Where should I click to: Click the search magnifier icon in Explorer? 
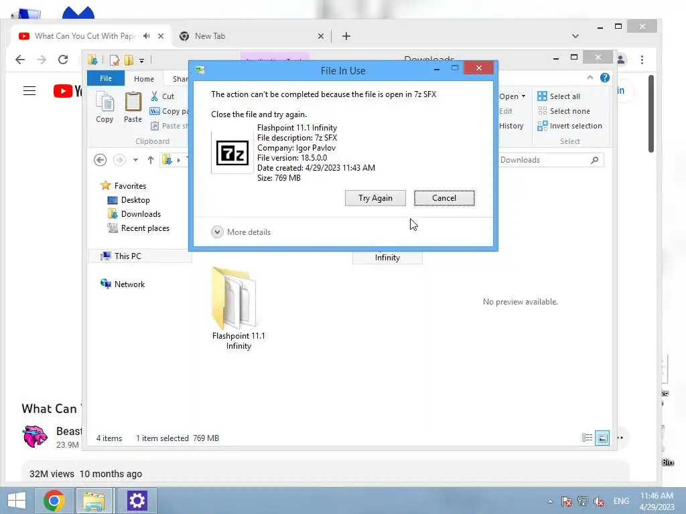point(595,160)
